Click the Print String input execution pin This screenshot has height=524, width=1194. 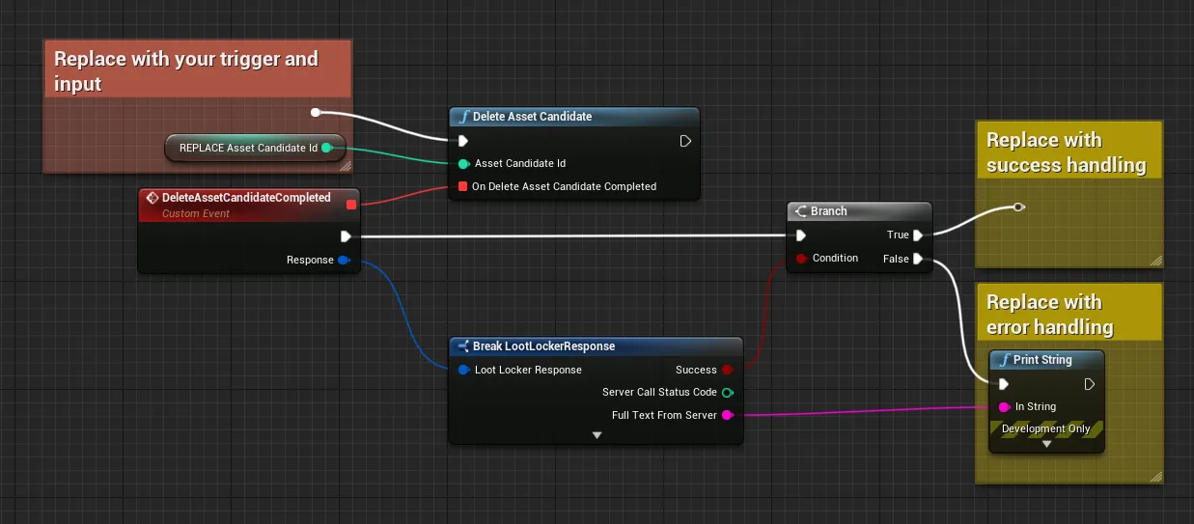click(x=1004, y=384)
